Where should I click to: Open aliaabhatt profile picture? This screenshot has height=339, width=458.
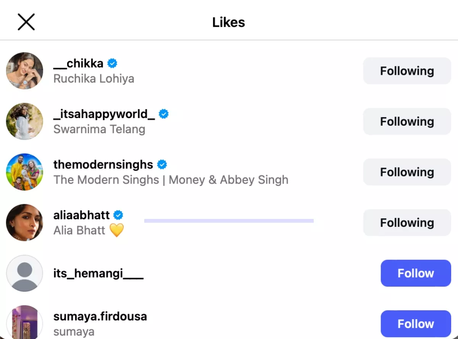point(24,223)
